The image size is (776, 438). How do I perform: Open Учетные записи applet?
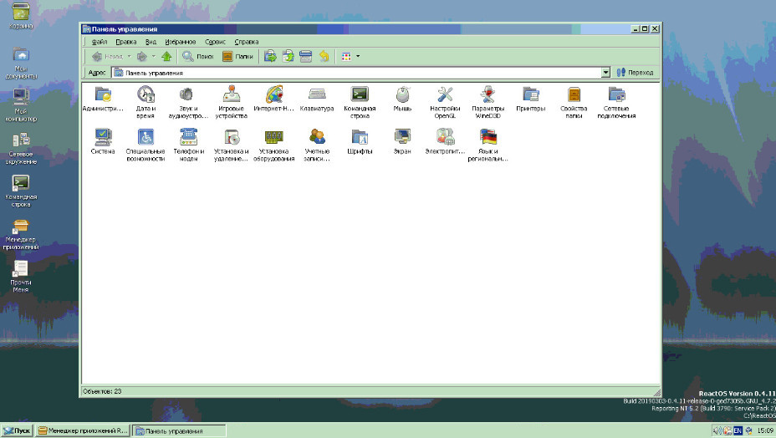click(317, 145)
